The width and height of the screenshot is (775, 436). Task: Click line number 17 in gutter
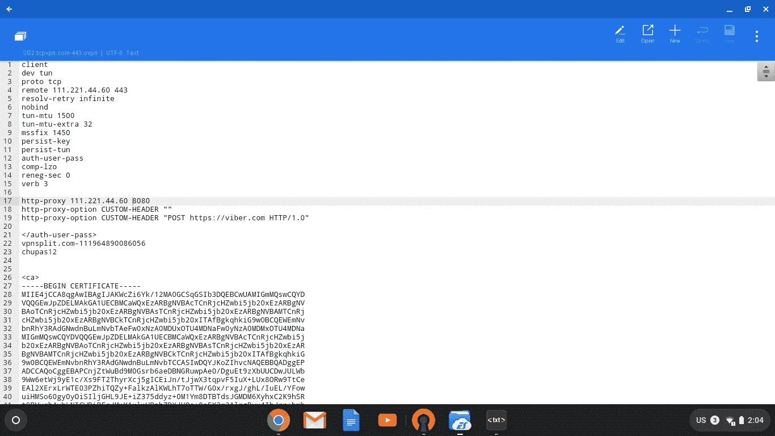tap(8, 201)
